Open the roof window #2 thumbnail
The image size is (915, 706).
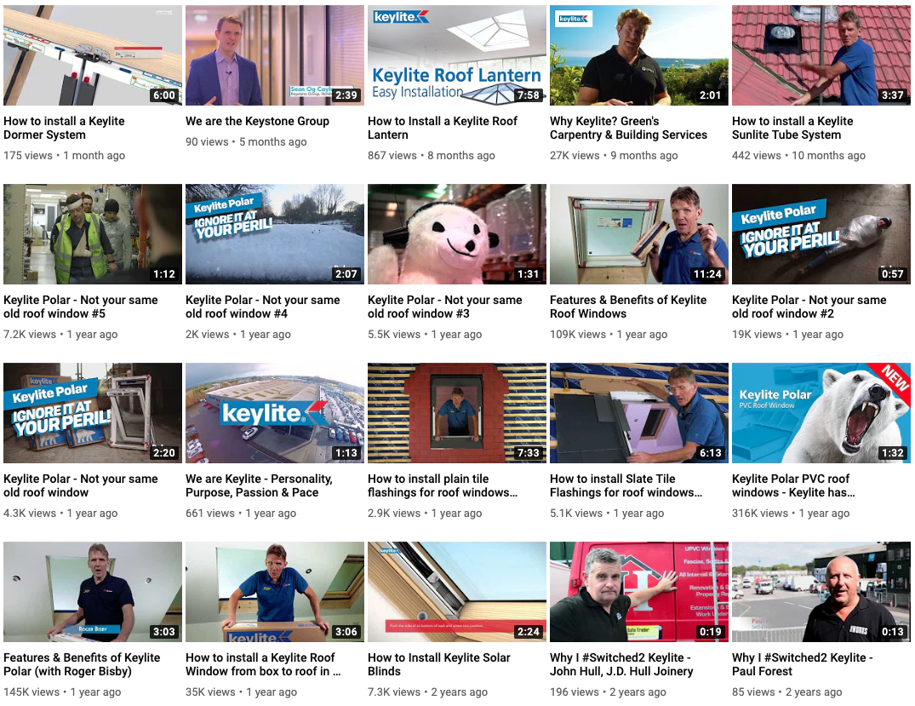click(x=821, y=234)
